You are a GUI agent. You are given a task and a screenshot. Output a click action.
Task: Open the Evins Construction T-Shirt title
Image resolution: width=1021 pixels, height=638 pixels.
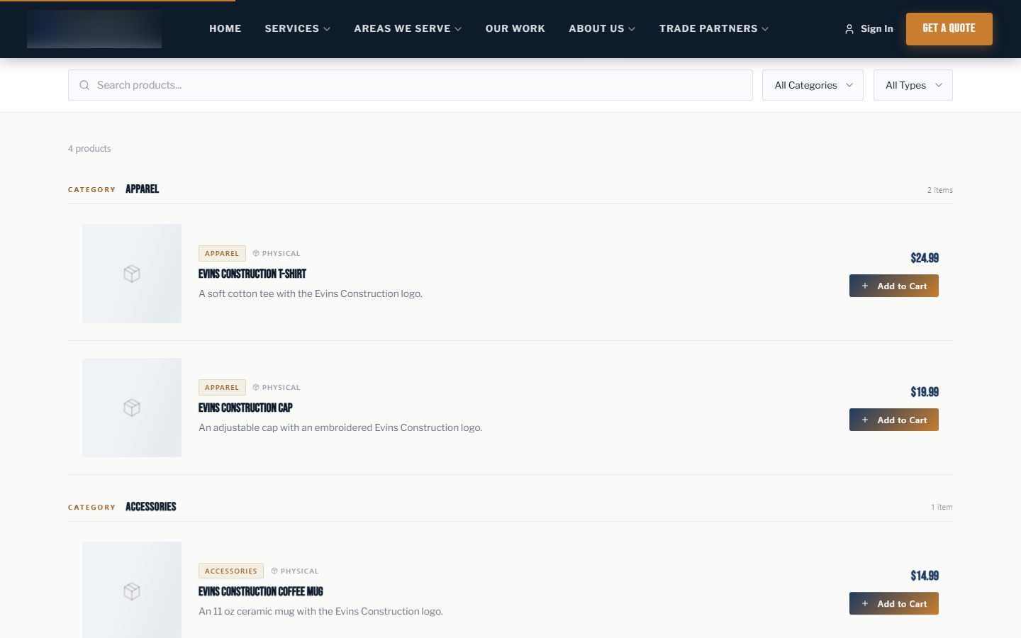(252, 274)
